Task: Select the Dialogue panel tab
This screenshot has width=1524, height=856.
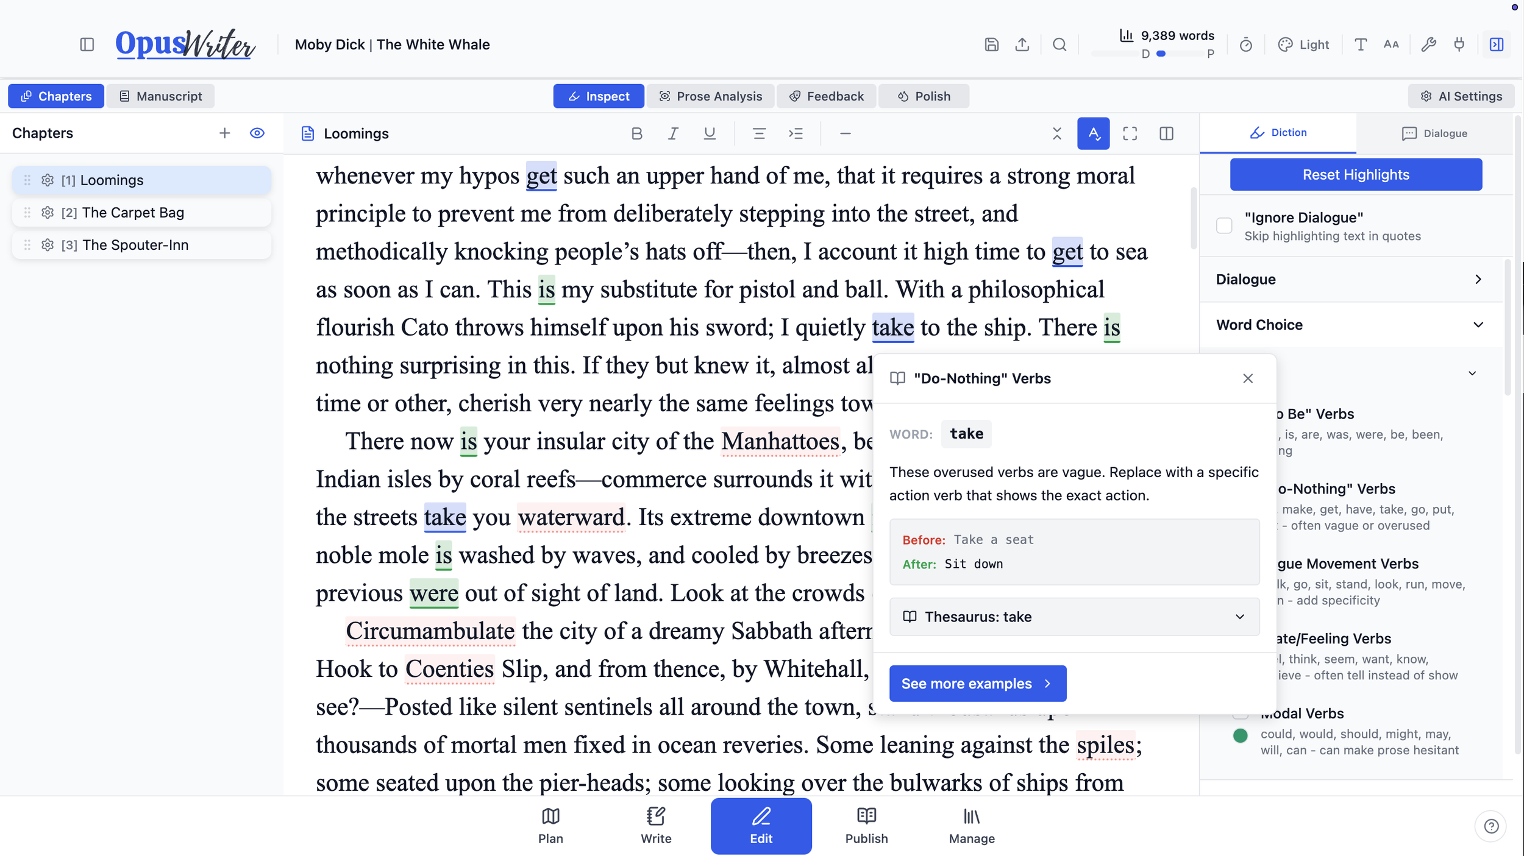Action: 1434,133
